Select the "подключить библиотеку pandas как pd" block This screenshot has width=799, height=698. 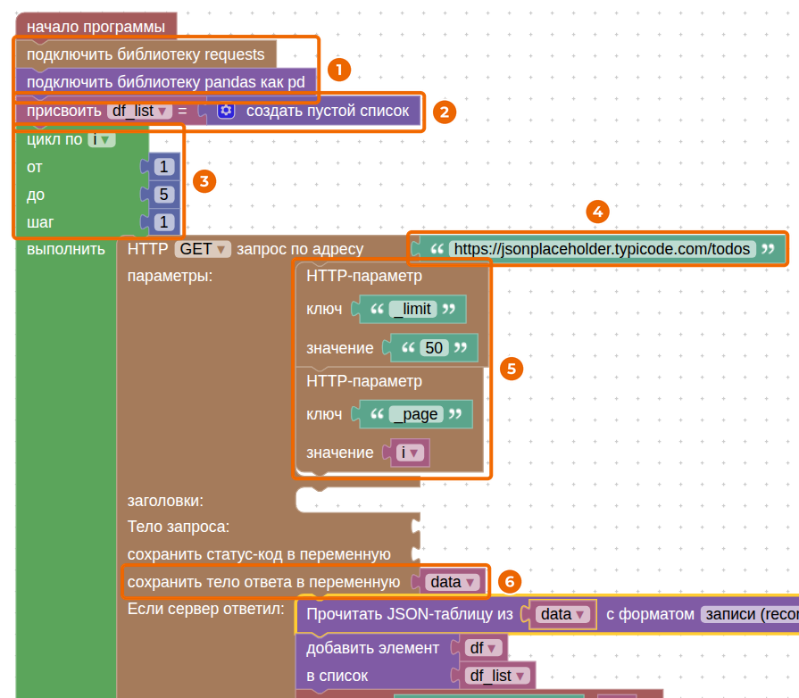point(166,82)
